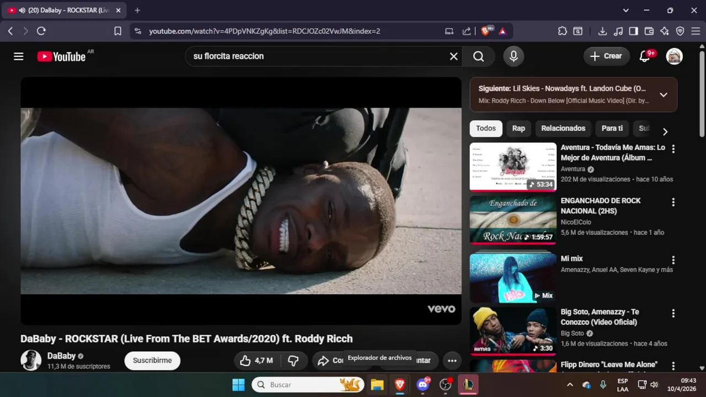Open options for Flipp Dinero Leave Me Alone
The height and width of the screenshot is (397, 706).
pos(673,366)
